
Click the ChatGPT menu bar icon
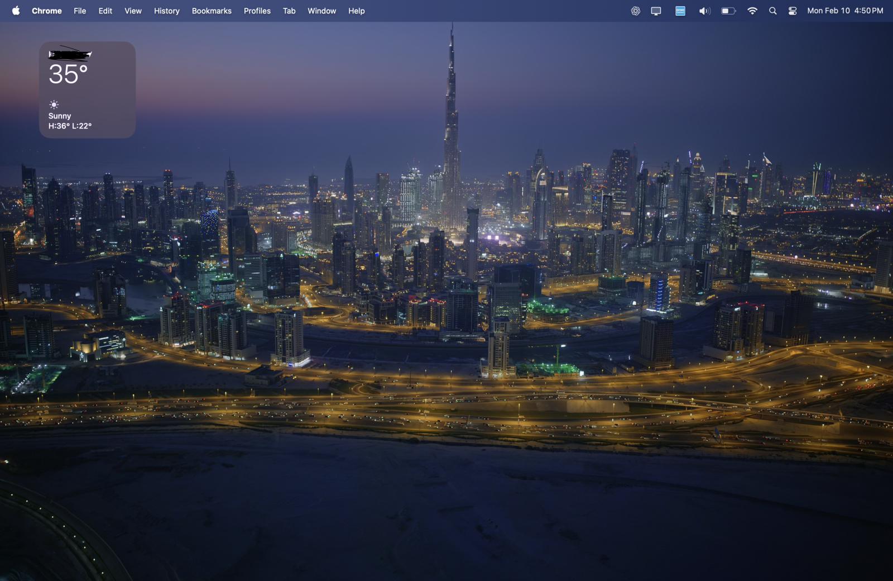click(x=635, y=11)
